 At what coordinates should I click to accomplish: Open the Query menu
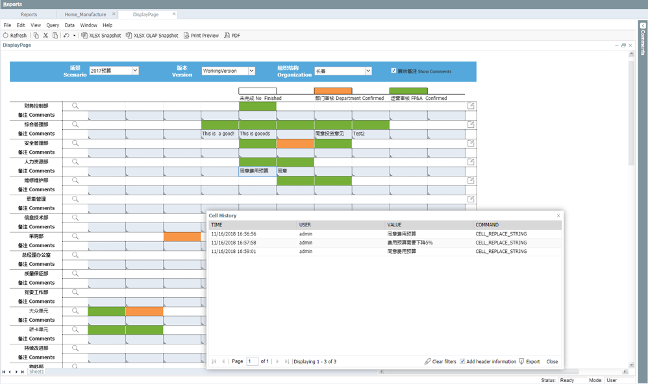click(53, 25)
